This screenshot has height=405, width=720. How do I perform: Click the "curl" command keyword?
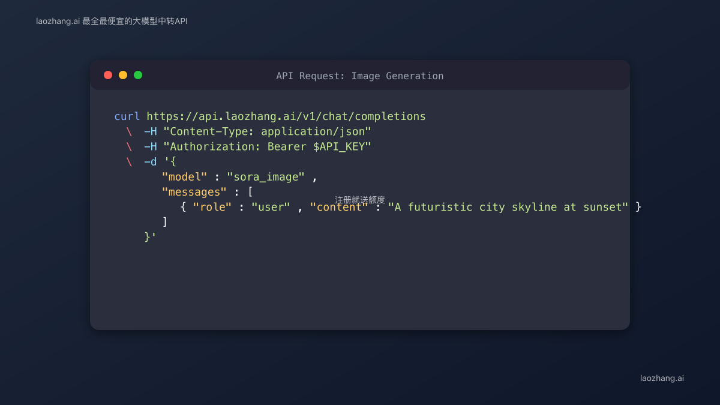click(x=127, y=116)
